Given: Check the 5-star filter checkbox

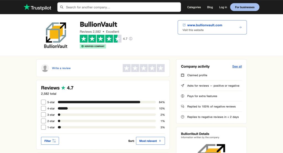Looking at the screenshot, I should coord(43,102).
